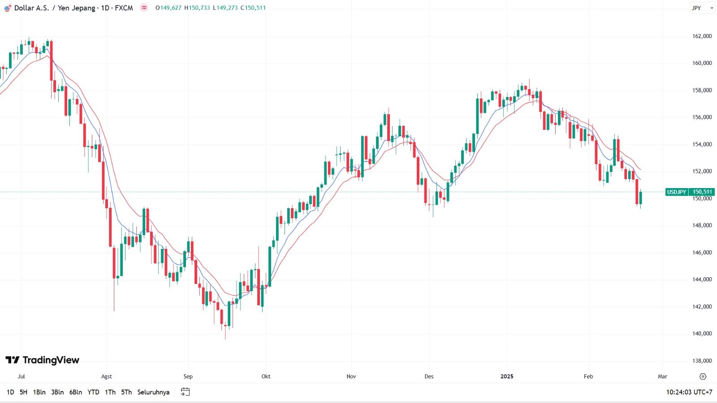
Task: Click the 158,000 price scale label
Action: pos(702,90)
